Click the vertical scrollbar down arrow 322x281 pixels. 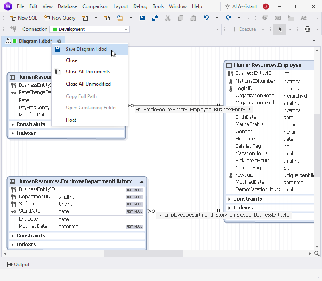[x=317, y=247]
